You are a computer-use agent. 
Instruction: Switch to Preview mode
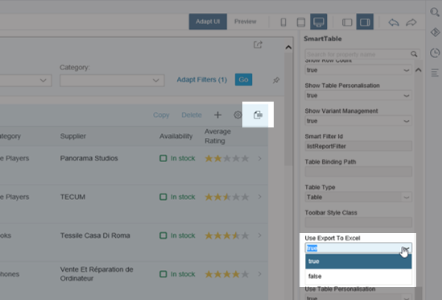pyautogui.click(x=246, y=22)
